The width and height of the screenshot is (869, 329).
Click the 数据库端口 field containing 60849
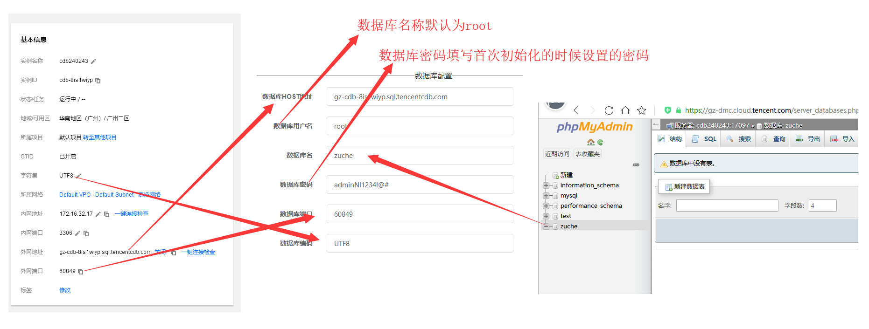coord(420,214)
